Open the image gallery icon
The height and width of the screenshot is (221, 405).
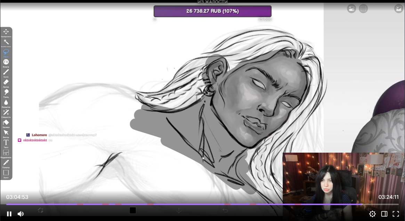[x=398, y=9]
